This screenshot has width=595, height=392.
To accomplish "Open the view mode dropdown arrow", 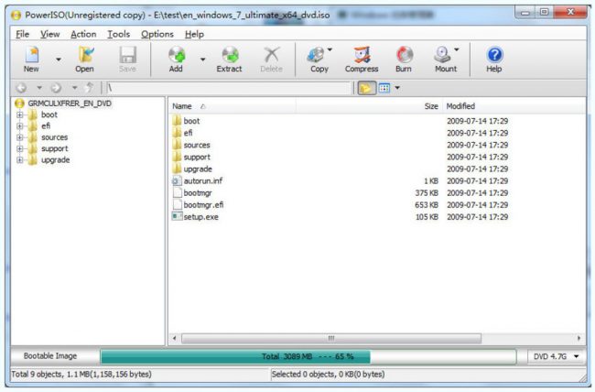I will 397,88.
